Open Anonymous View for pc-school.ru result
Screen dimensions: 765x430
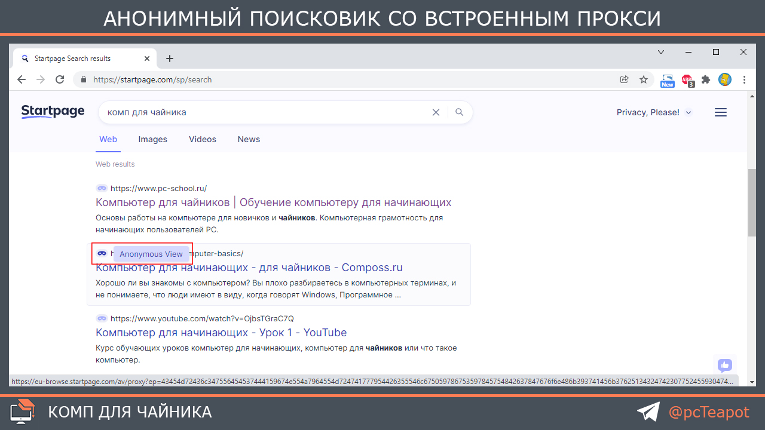click(102, 188)
